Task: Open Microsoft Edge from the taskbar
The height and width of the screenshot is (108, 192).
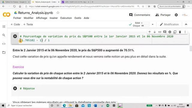Action: pyautogui.click(x=64, y=105)
